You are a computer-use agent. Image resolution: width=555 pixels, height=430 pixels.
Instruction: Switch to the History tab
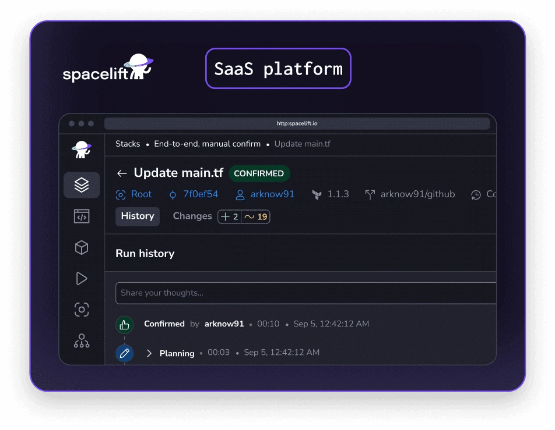138,216
